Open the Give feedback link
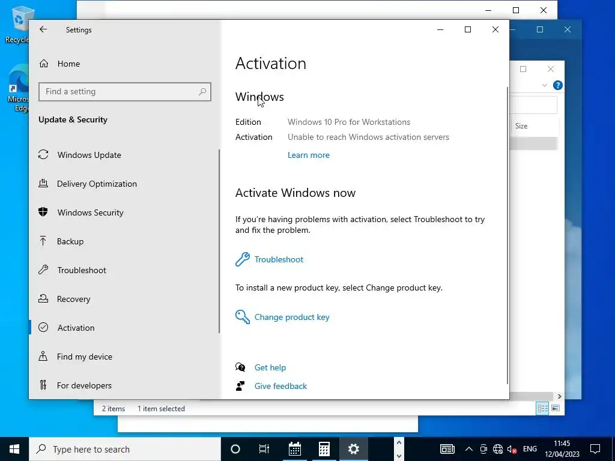The height and width of the screenshot is (461, 615). (x=281, y=386)
